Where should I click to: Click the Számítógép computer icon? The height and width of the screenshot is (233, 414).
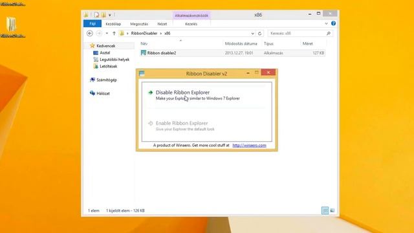tap(92, 80)
